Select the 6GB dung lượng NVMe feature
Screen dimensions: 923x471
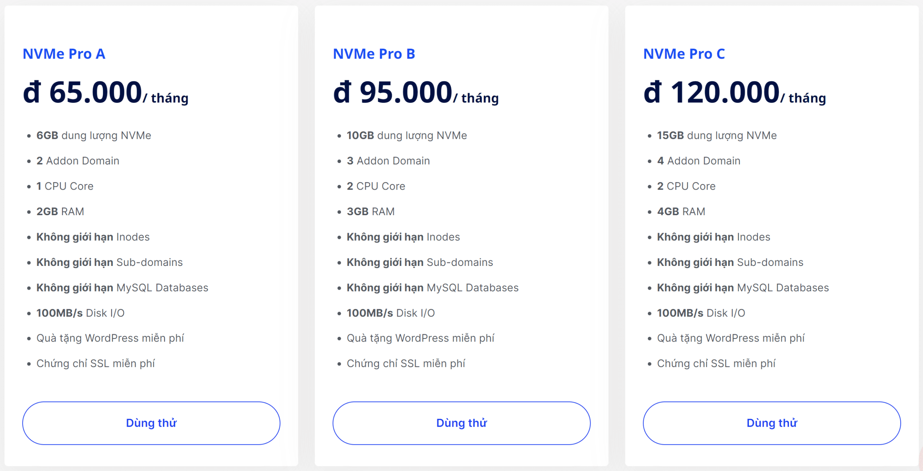click(94, 136)
